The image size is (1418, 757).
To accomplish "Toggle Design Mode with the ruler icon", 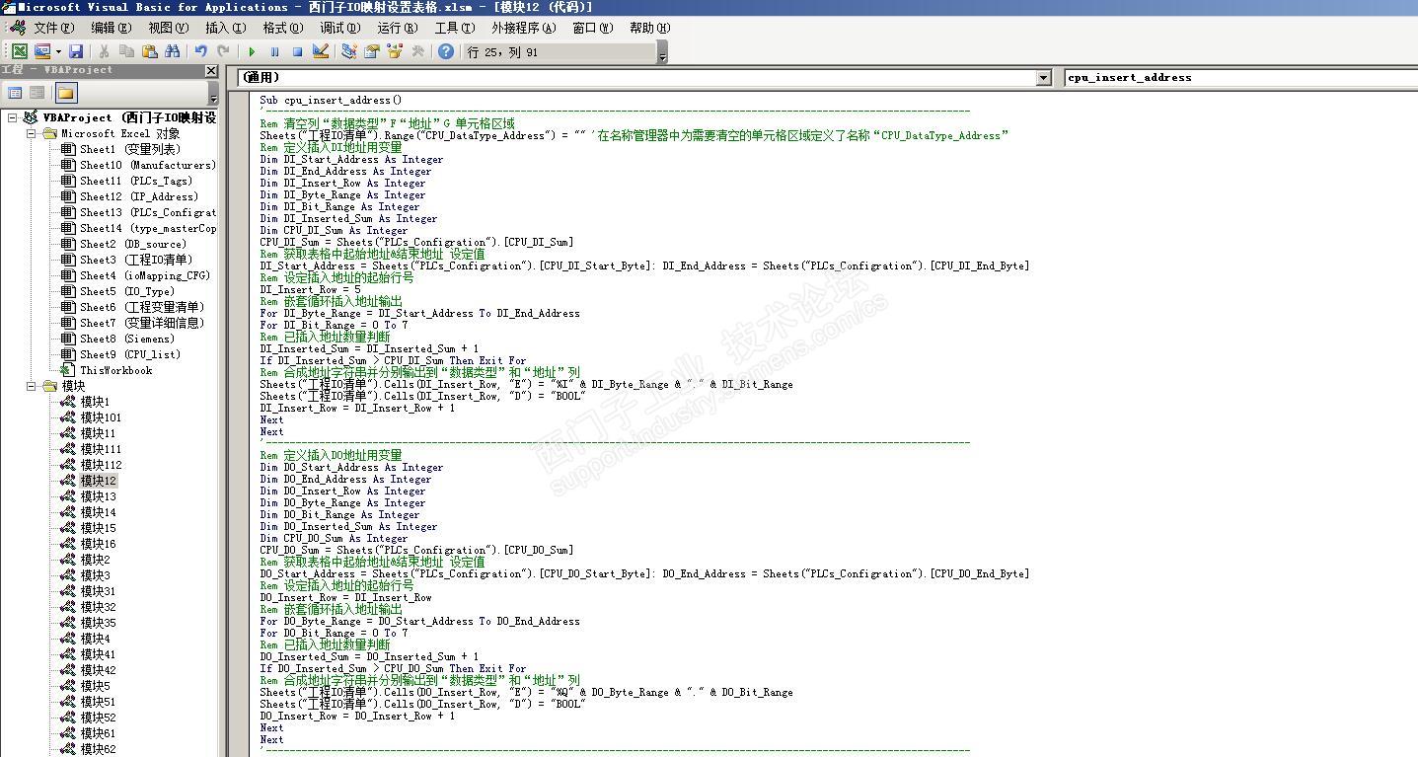I will pyautogui.click(x=320, y=51).
